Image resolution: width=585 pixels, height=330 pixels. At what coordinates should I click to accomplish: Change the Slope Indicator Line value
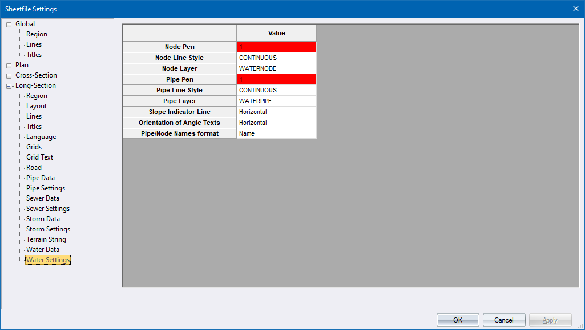click(x=276, y=112)
